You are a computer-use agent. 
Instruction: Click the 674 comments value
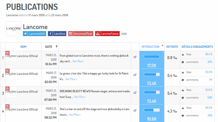pyautogui.click(x=210, y=62)
